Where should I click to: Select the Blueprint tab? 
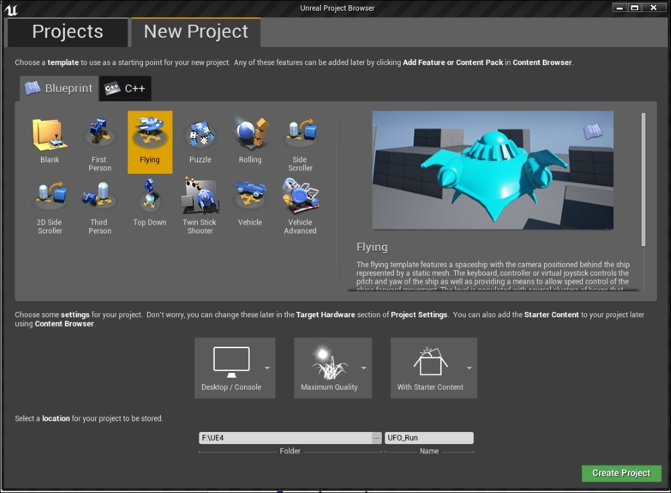click(x=59, y=89)
